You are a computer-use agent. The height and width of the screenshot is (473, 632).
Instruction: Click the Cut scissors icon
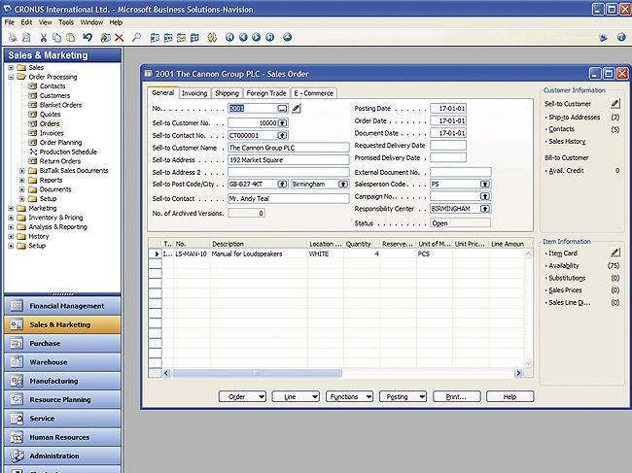click(x=44, y=38)
